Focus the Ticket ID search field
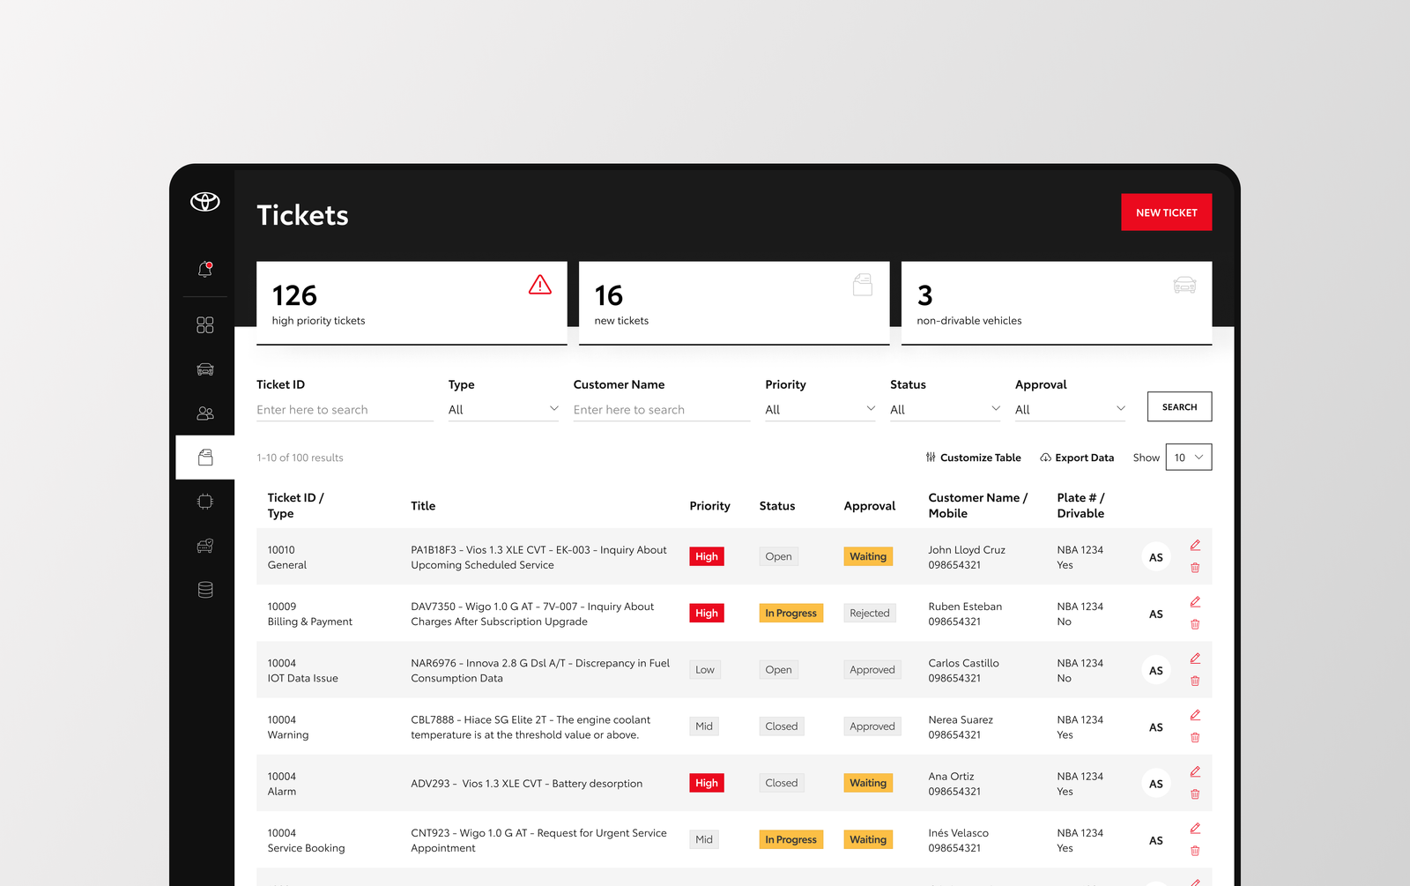 pyautogui.click(x=345, y=410)
